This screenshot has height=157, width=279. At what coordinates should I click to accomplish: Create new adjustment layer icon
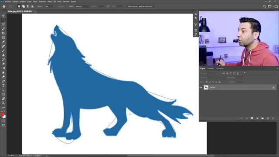257,118
